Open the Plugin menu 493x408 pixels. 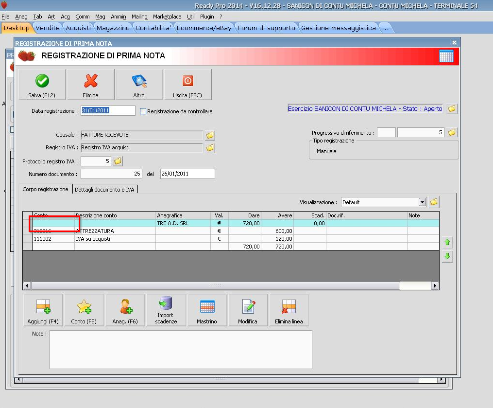[x=207, y=17]
